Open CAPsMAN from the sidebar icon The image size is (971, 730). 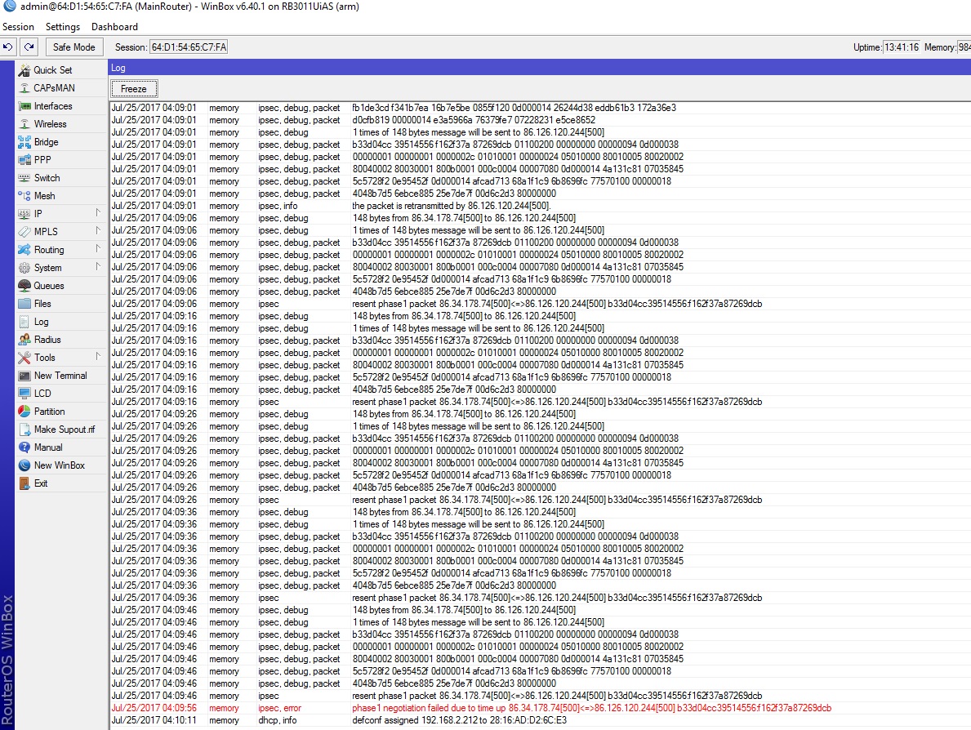pyautogui.click(x=24, y=88)
